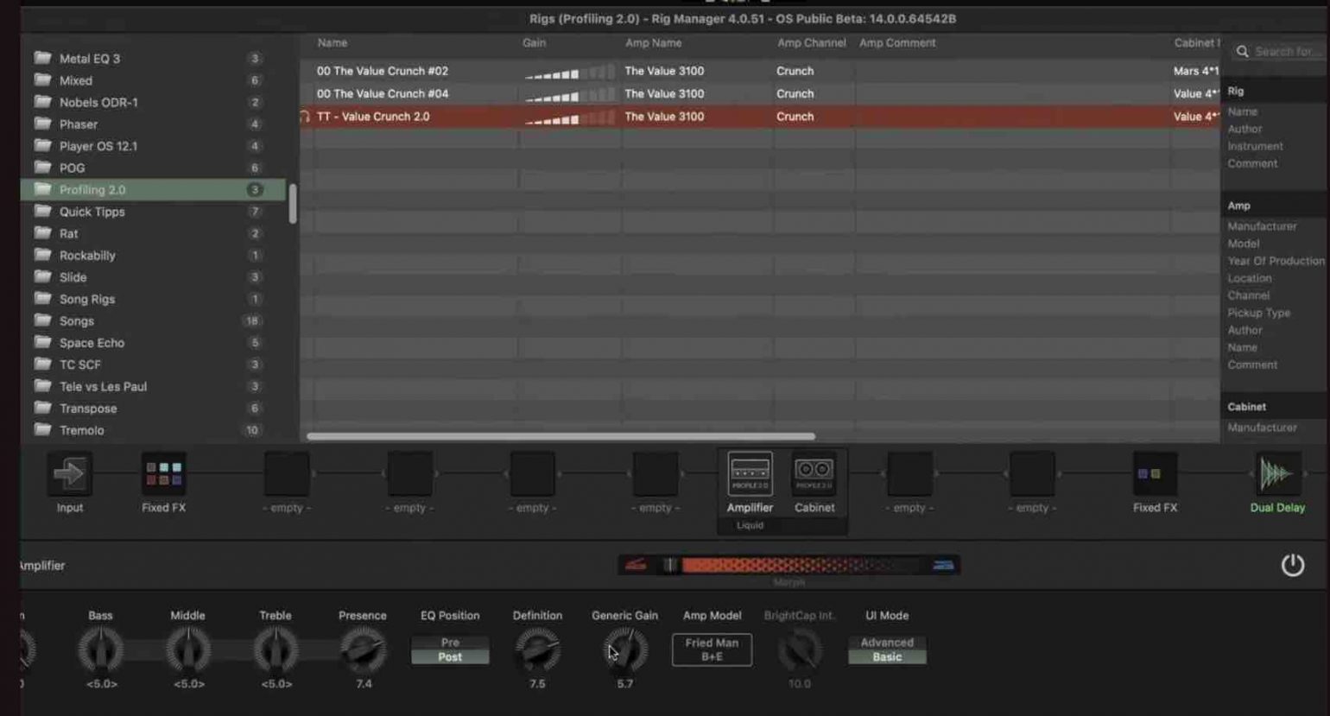Click the Fixed FX icon before Dual Delay
This screenshot has width=1330, height=716.
pyautogui.click(x=1154, y=473)
